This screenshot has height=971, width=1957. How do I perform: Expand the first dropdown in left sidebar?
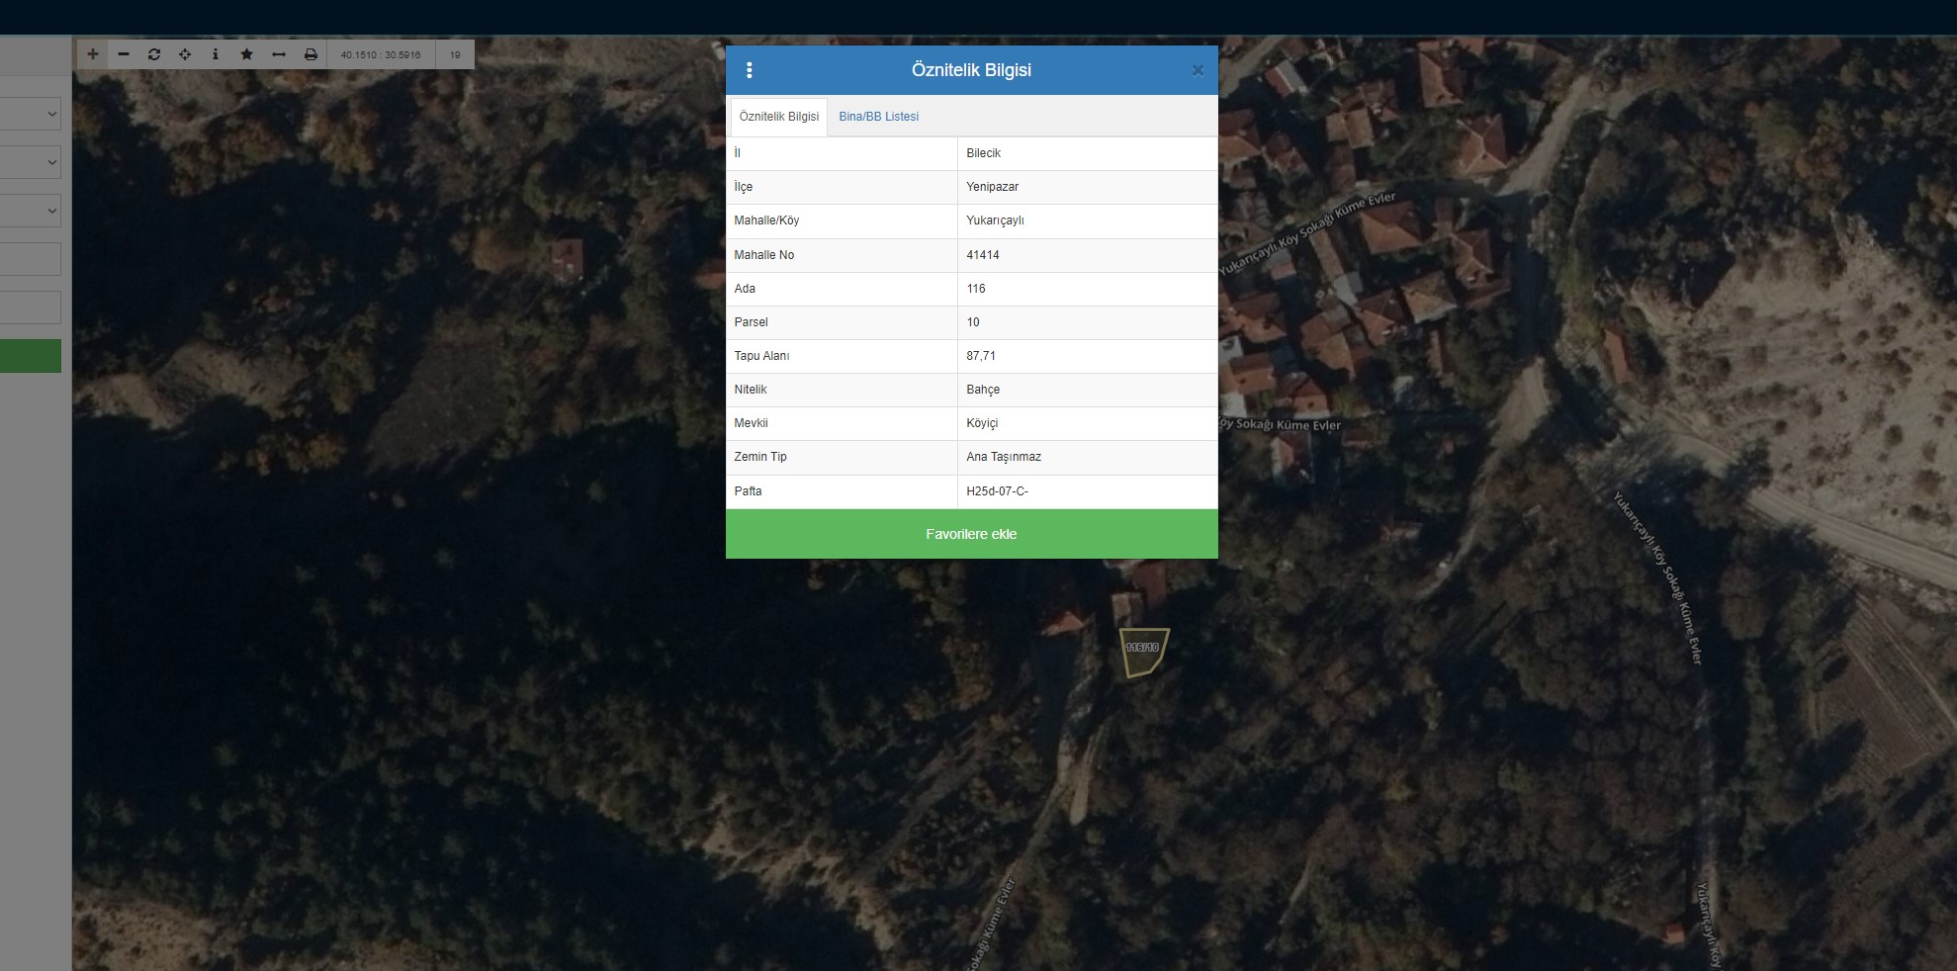point(33,115)
